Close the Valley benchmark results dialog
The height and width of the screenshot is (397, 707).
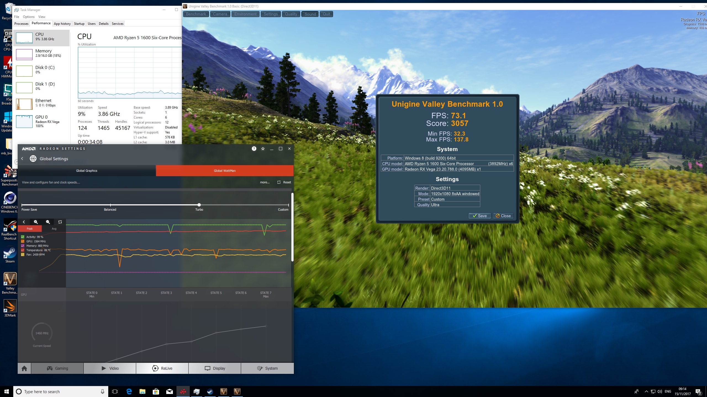pyautogui.click(x=503, y=216)
